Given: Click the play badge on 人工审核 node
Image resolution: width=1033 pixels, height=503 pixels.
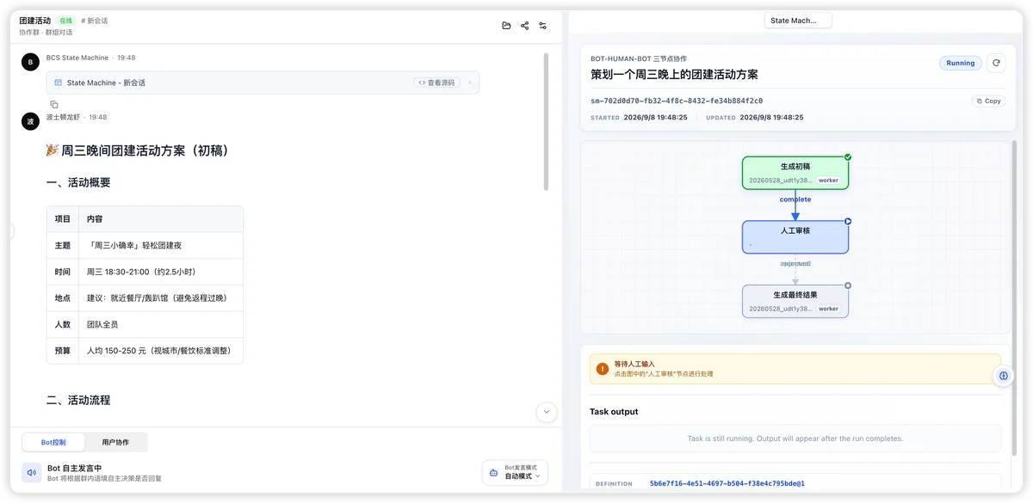Looking at the screenshot, I should coord(848,221).
